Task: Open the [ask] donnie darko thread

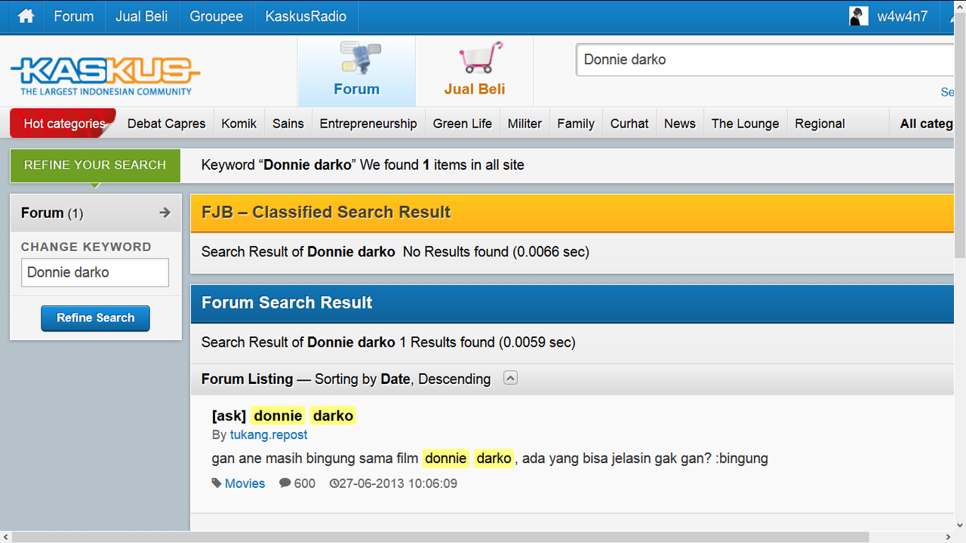Action: coord(283,416)
